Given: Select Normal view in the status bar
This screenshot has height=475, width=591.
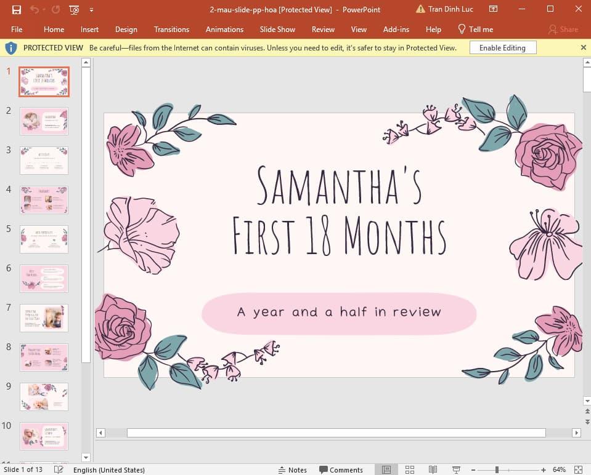Looking at the screenshot, I should coord(385,469).
